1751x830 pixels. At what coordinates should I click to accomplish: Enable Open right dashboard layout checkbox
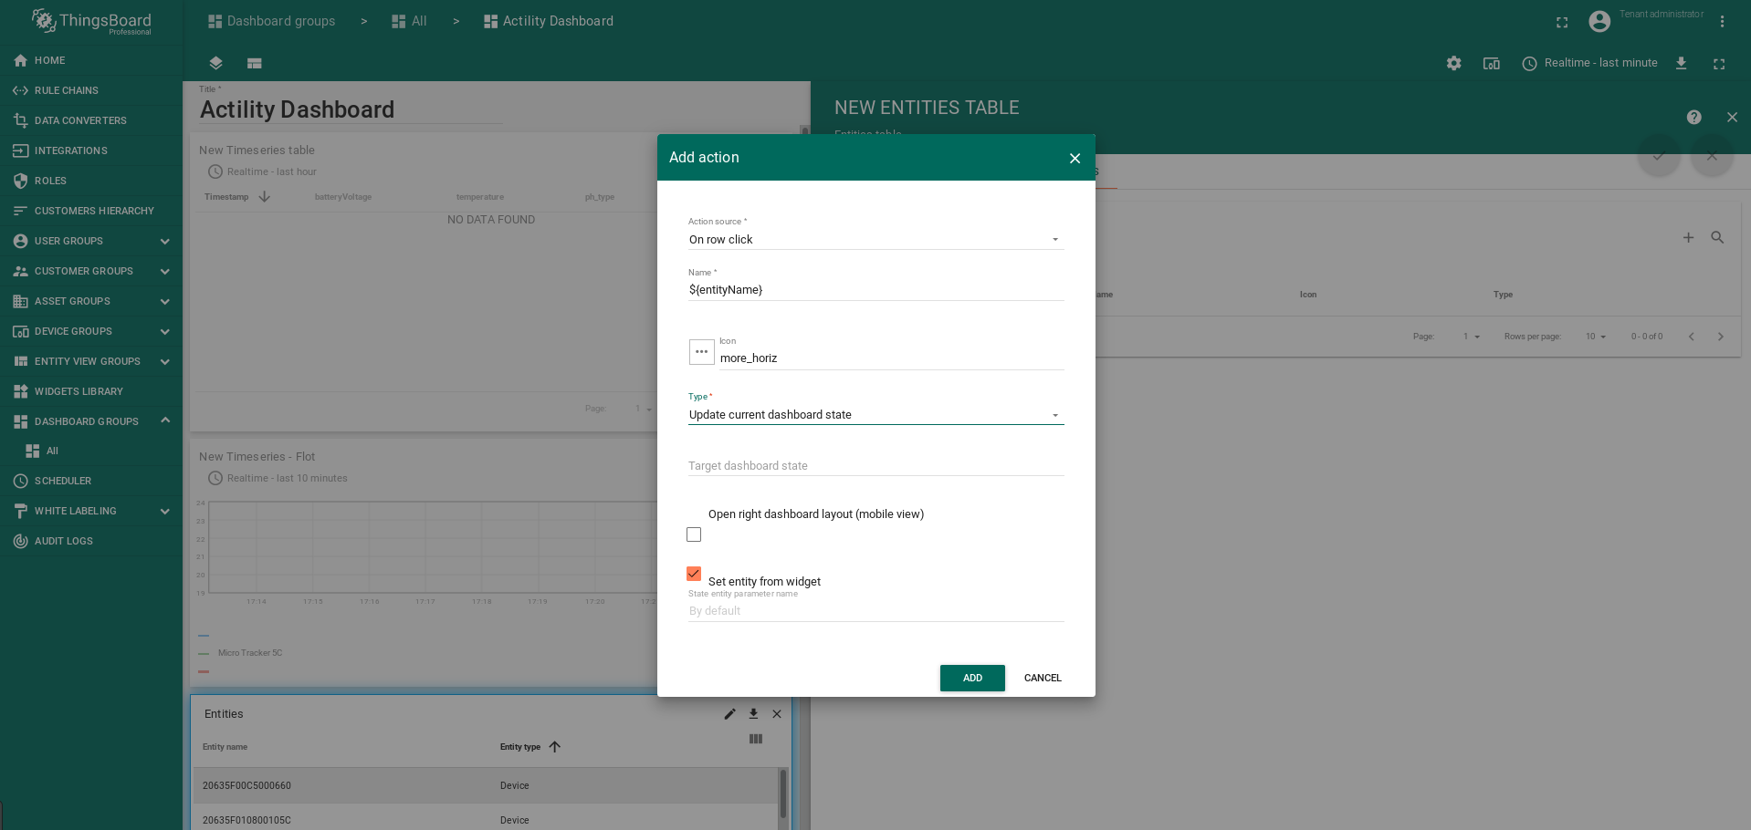(x=694, y=534)
